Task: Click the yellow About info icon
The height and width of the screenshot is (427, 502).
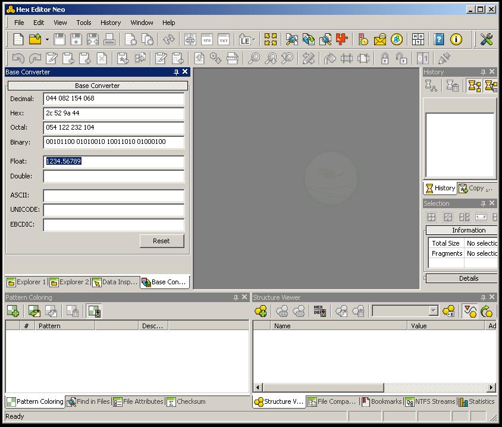Action: pos(456,39)
